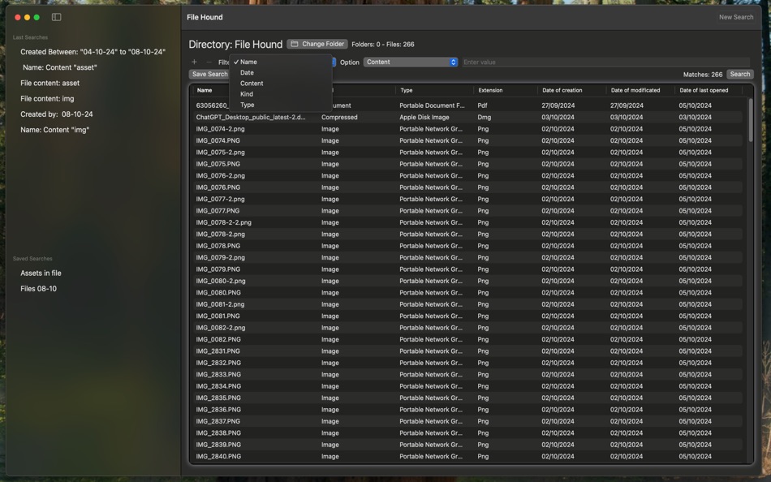Viewport: 771px width, 482px height.
Task: Select file IMG_0074-2.png
Action: (220, 129)
